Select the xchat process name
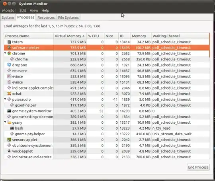215x181 pixels. pos(17,94)
